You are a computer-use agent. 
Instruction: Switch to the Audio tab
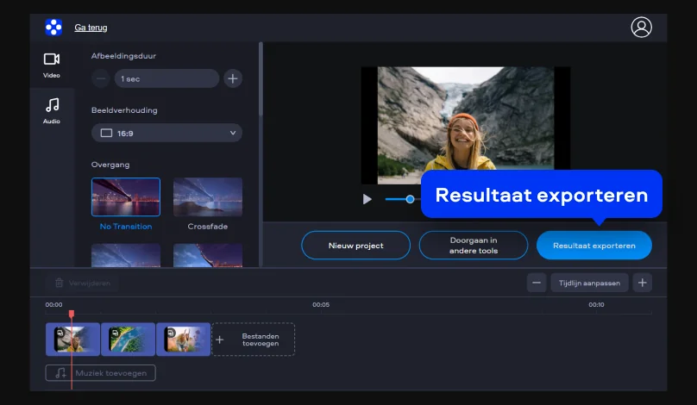coord(52,110)
